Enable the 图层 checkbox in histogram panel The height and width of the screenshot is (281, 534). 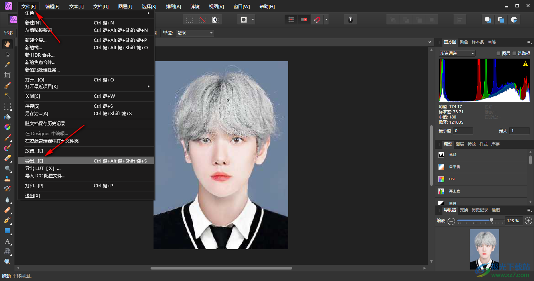[499, 53]
